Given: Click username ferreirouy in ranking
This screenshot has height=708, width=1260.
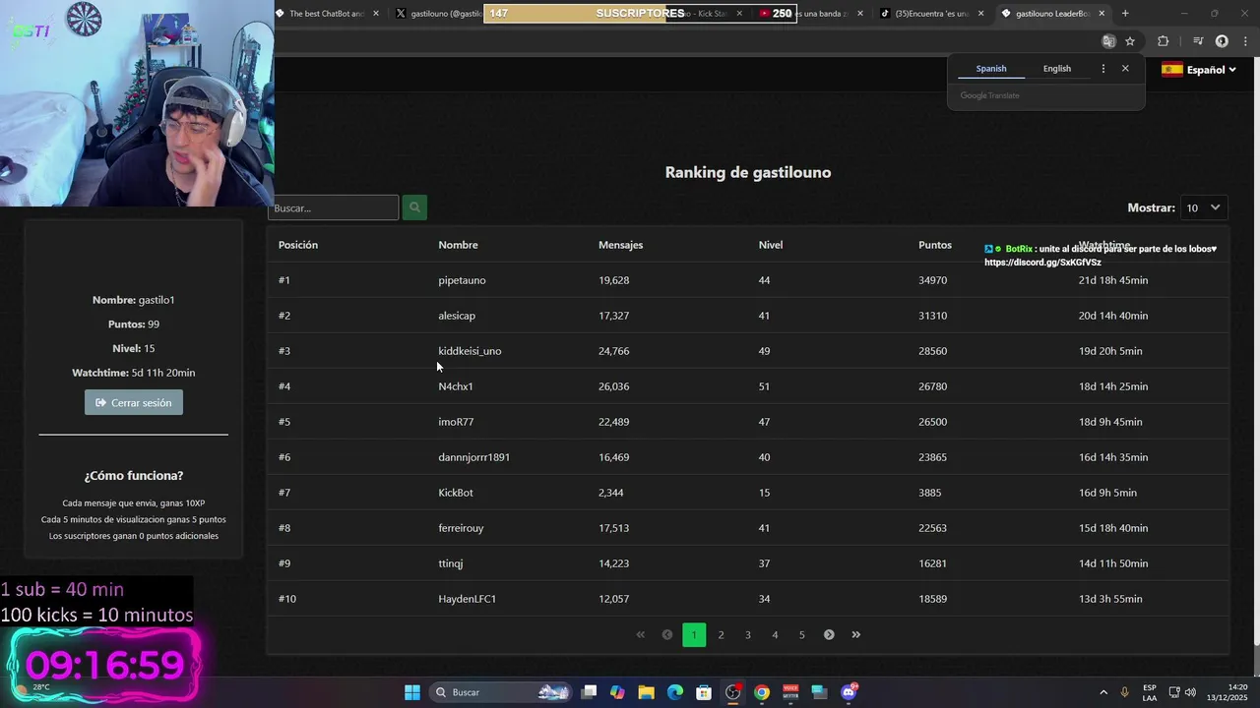Looking at the screenshot, I should coord(461,528).
